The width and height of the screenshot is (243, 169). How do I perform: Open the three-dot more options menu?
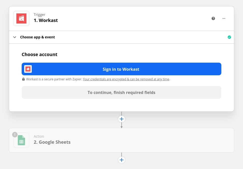[224, 18]
